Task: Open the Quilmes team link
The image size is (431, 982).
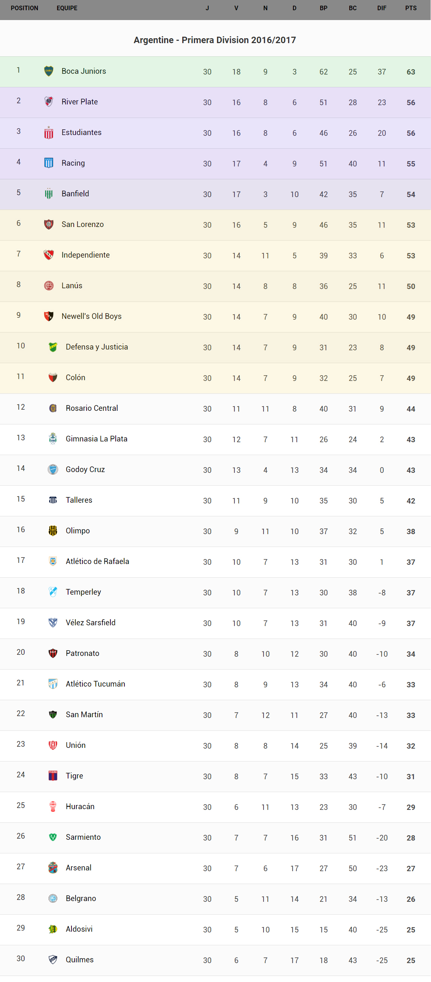Action: pyautogui.click(x=80, y=960)
